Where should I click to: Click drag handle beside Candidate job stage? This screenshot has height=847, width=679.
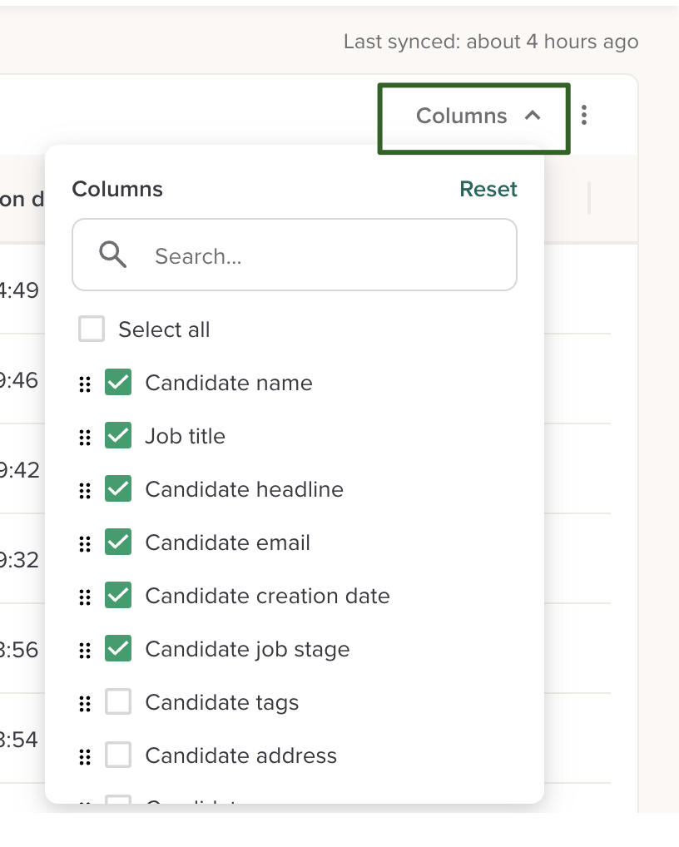84,650
